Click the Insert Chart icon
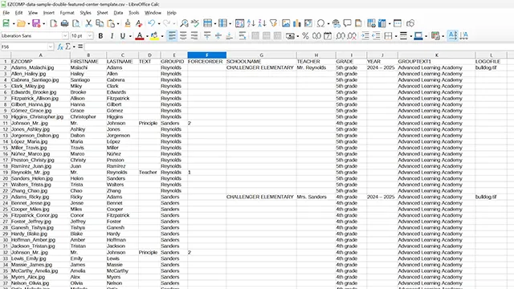The width and height of the screenshot is (514, 289). tap(297, 23)
